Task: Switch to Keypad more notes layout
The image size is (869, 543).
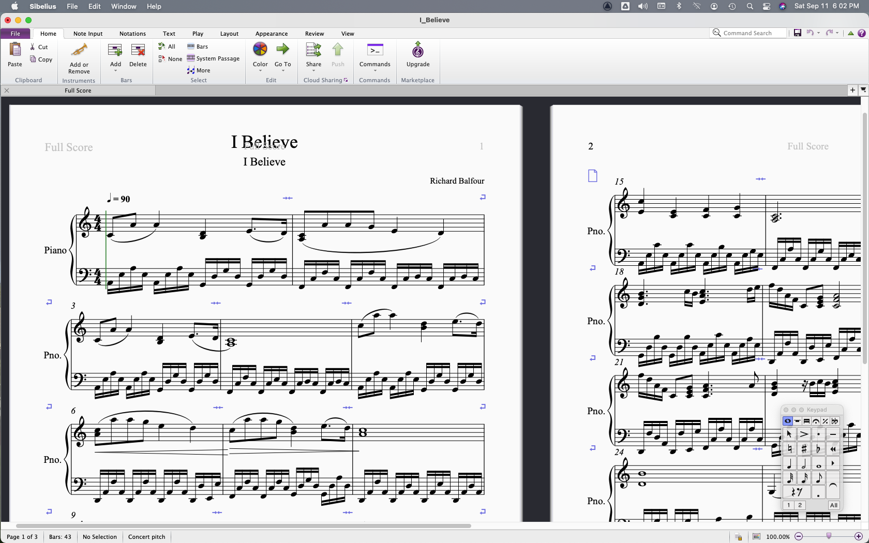Action: (x=797, y=421)
